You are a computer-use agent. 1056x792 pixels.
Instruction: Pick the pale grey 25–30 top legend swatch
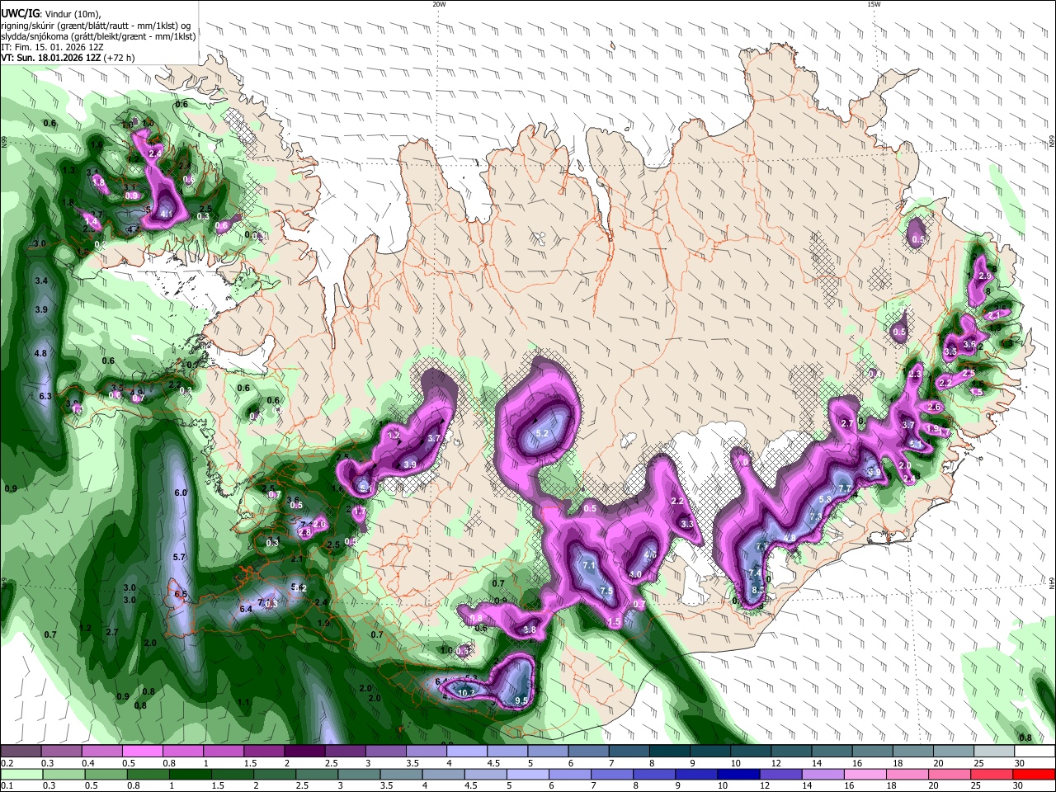pos(994,751)
